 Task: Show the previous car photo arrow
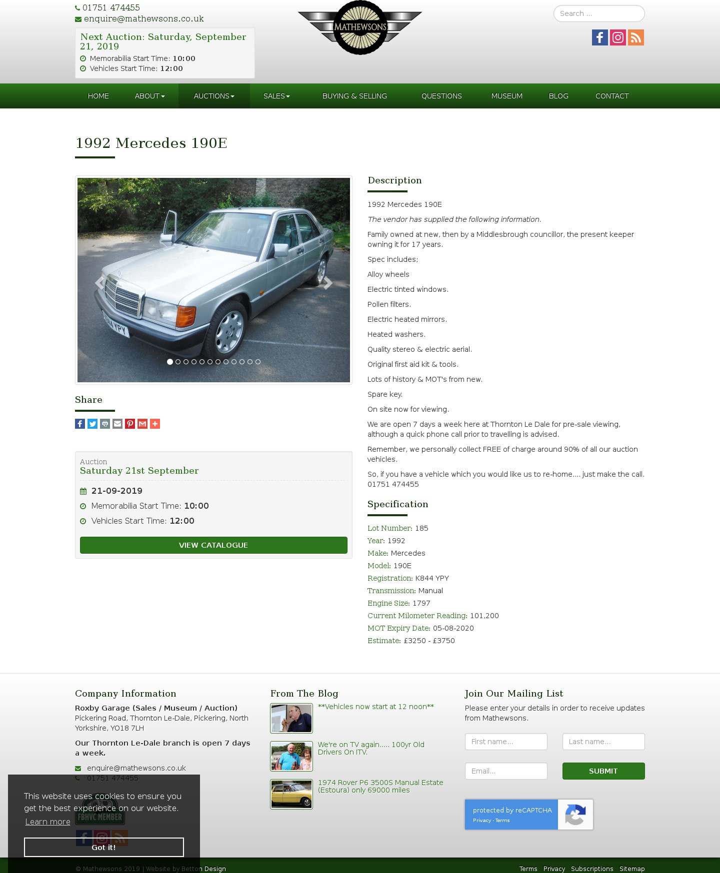coord(100,283)
